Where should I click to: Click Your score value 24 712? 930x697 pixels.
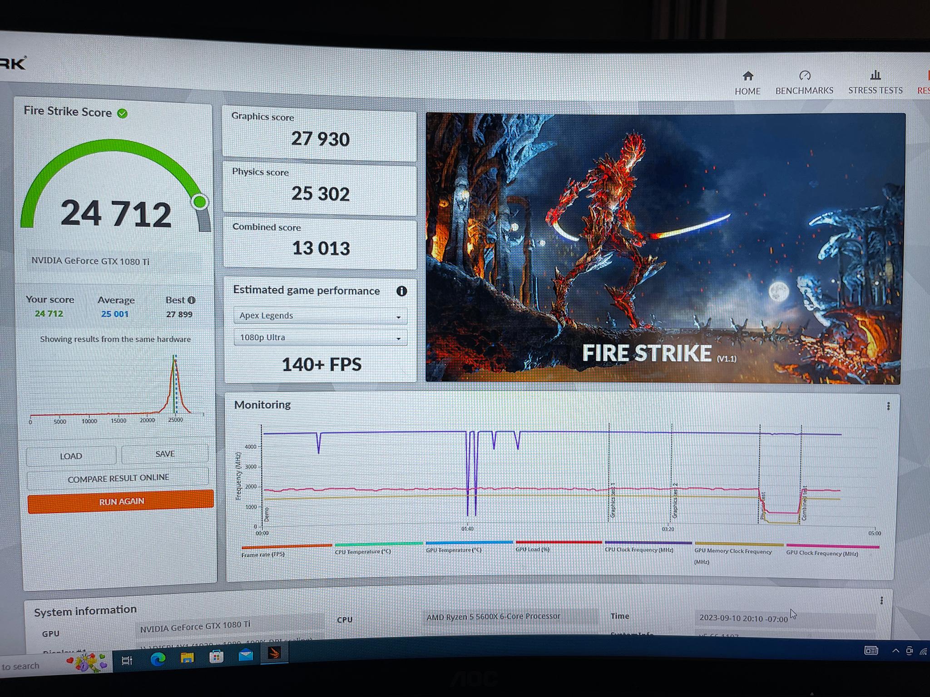coord(49,314)
